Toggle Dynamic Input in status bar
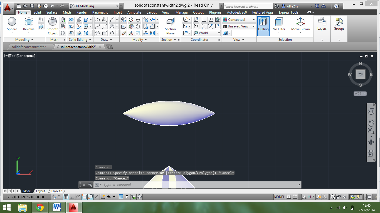This screenshot has width=380, height=213. [109, 197]
